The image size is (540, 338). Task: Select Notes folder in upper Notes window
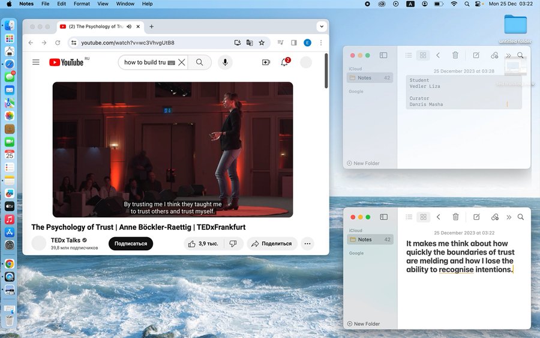tap(370, 78)
